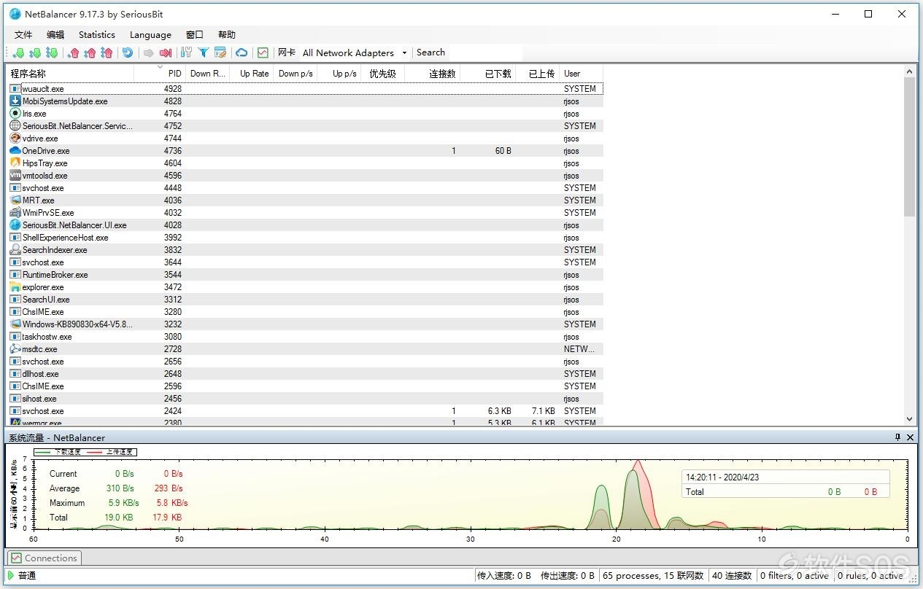Open the 文件 menu
Screen dimensions: 923x589
click(23, 34)
